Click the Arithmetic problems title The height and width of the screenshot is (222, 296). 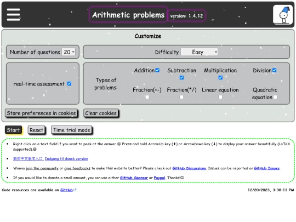128,15
